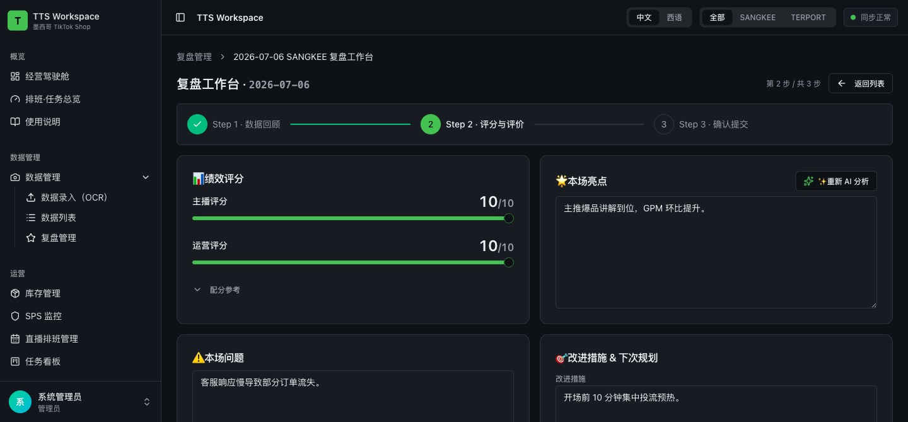Select the TERPORT shop filter
This screenshot has width=908, height=422.
tap(808, 18)
